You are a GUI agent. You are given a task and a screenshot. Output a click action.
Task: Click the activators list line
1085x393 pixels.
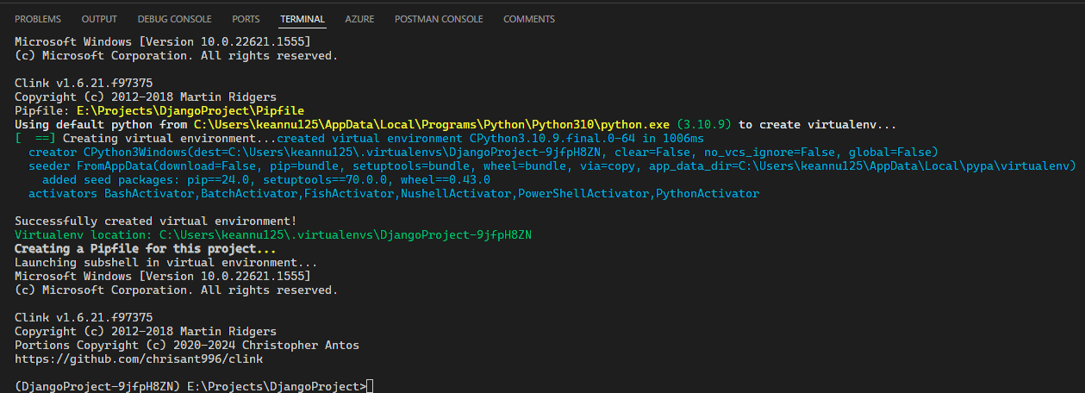coord(388,194)
